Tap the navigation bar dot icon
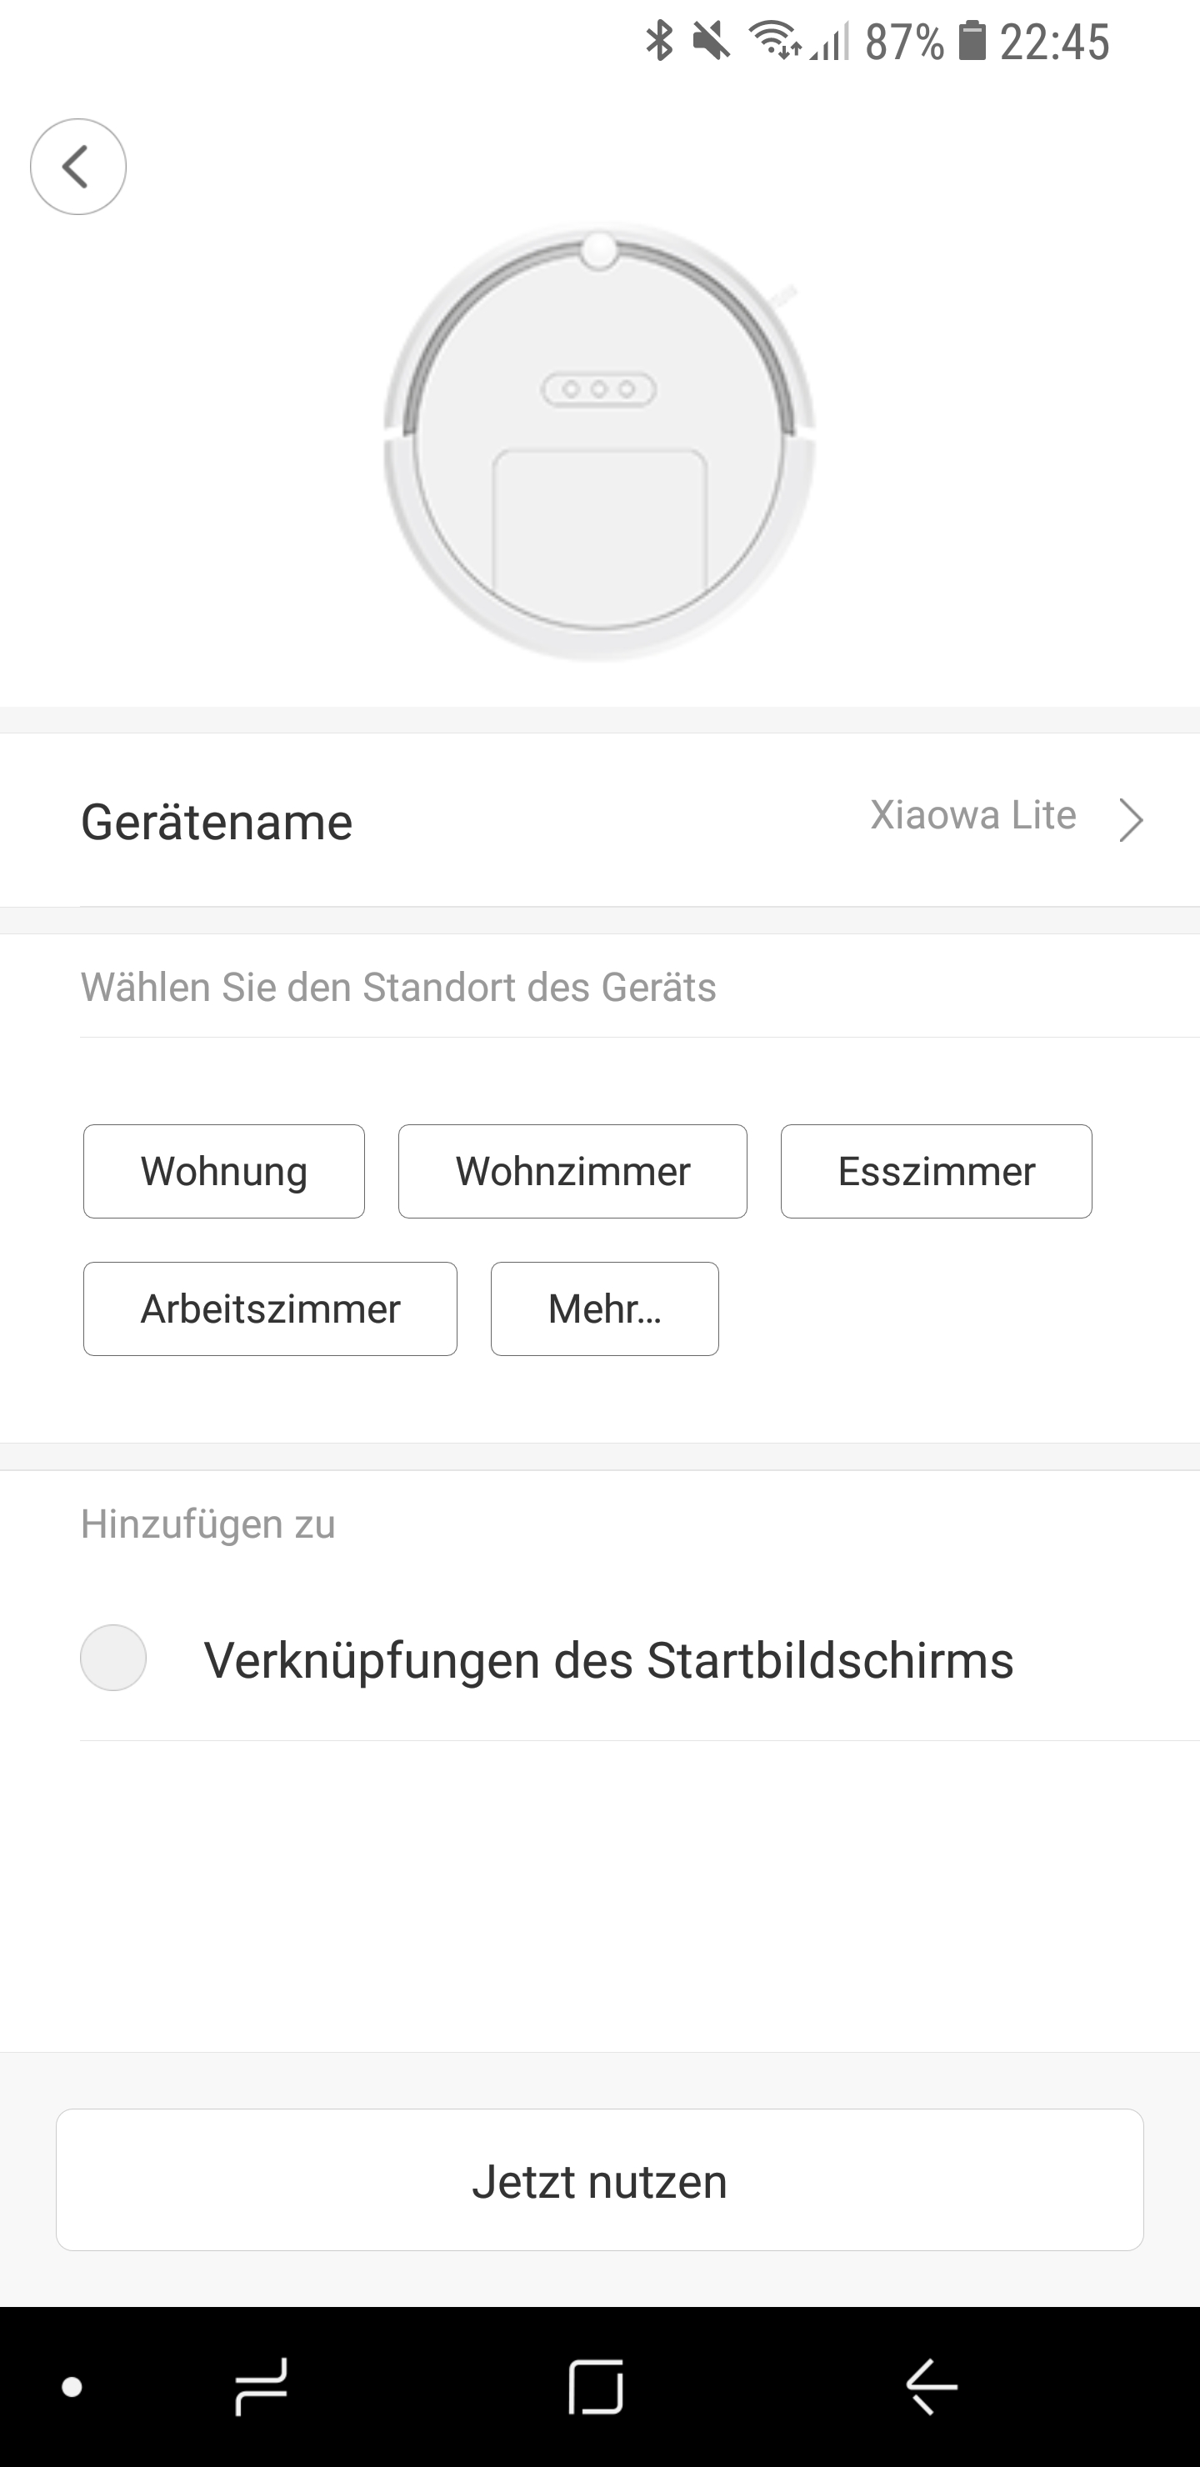The image size is (1200, 2467). coord(72,2386)
